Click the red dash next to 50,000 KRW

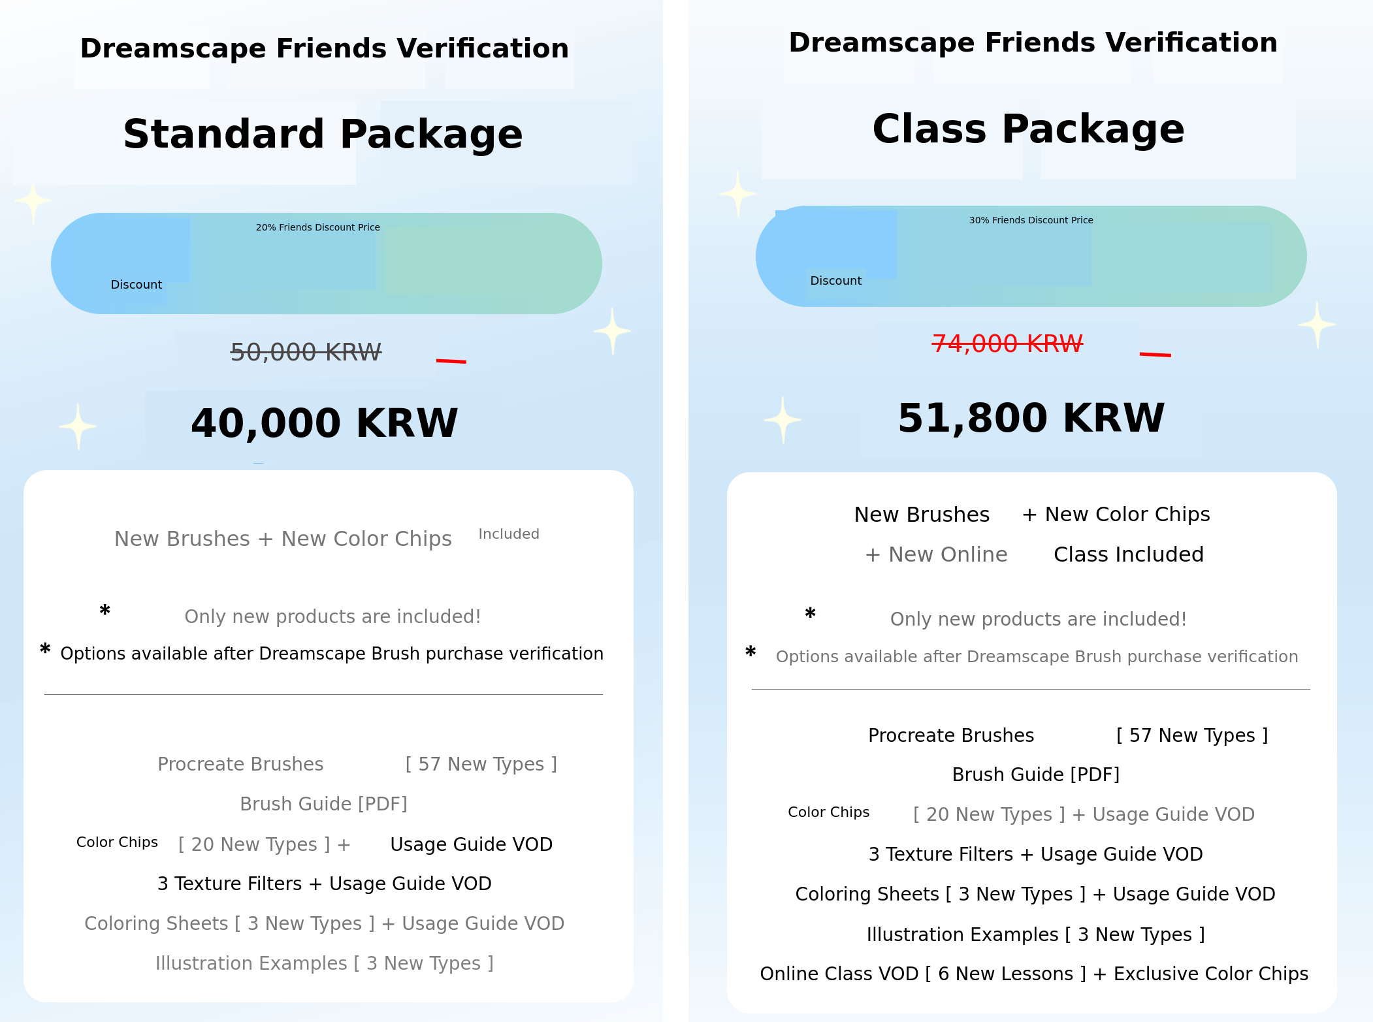(x=451, y=360)
